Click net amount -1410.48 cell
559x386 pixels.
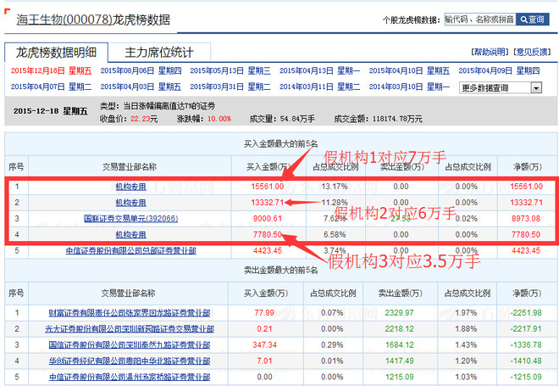pos(526,361)
